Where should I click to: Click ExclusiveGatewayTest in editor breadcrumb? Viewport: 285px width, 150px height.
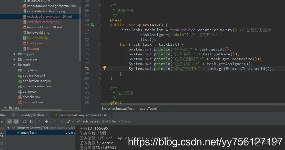(118, 109)
